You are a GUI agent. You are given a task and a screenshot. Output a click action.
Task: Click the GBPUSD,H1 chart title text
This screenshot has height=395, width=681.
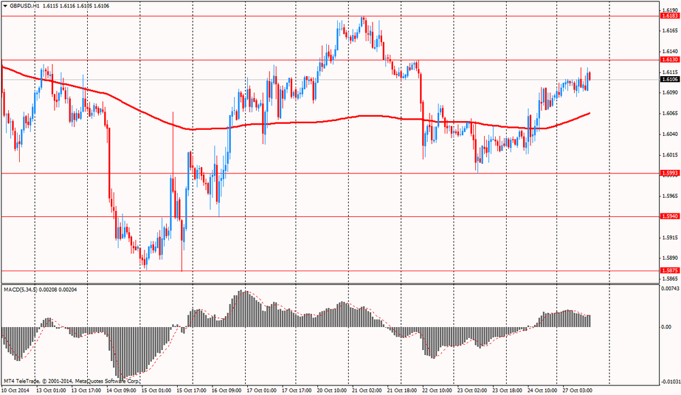tap(25, 6)
